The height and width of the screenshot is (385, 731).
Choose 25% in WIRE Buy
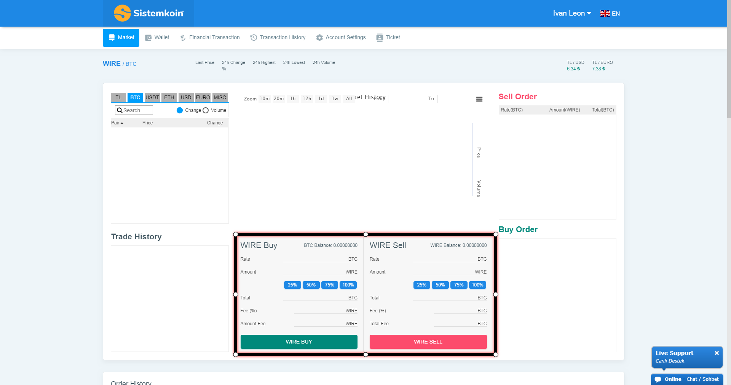pos(292,285)
